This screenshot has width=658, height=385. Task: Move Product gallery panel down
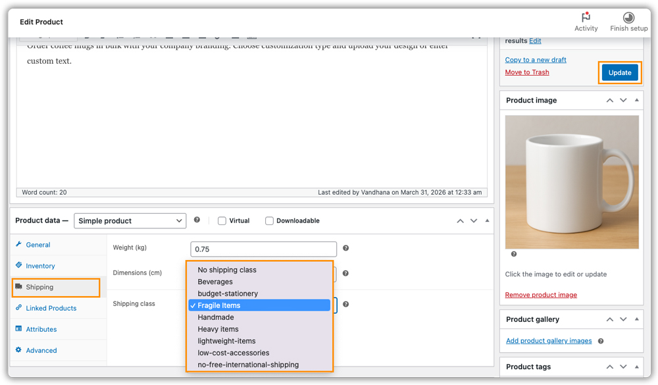point(623,319)
